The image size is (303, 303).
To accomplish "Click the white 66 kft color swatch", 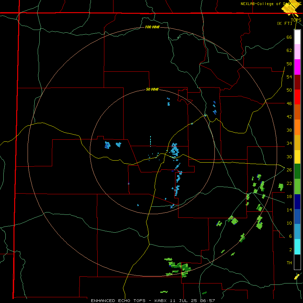I will tap(297, 37).
